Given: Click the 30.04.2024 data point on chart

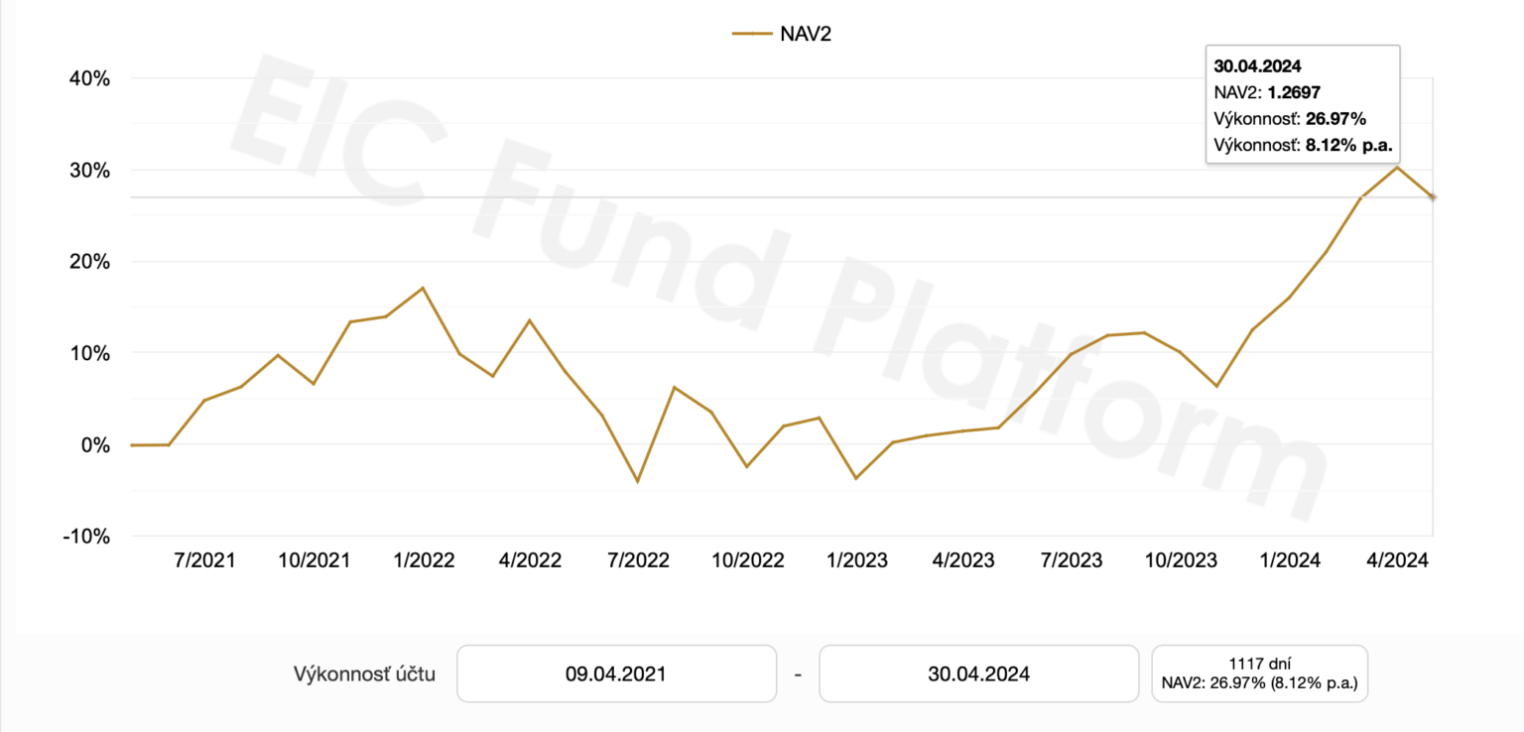Looking at the screenshot, I should pyautogui.click(x=1432, y=197).
